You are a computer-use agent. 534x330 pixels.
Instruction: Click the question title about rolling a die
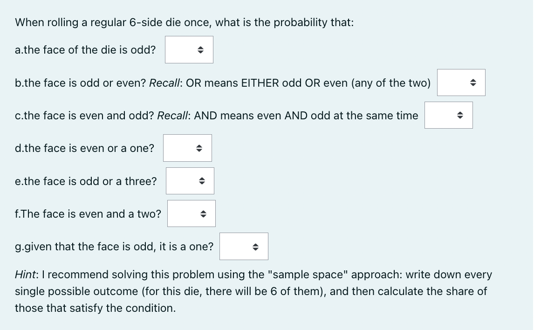pyautogui.click(x=184, y=22)
